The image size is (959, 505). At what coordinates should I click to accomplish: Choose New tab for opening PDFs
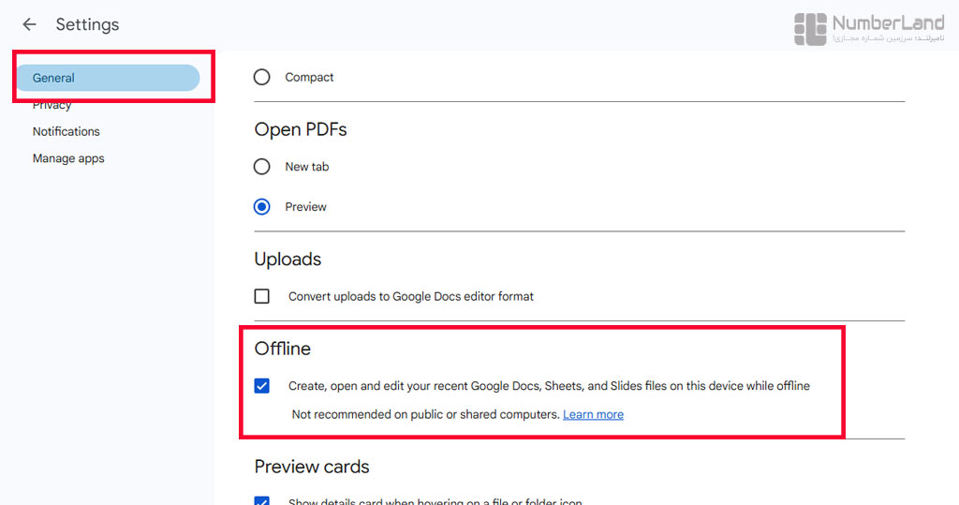tap(262, 167)
